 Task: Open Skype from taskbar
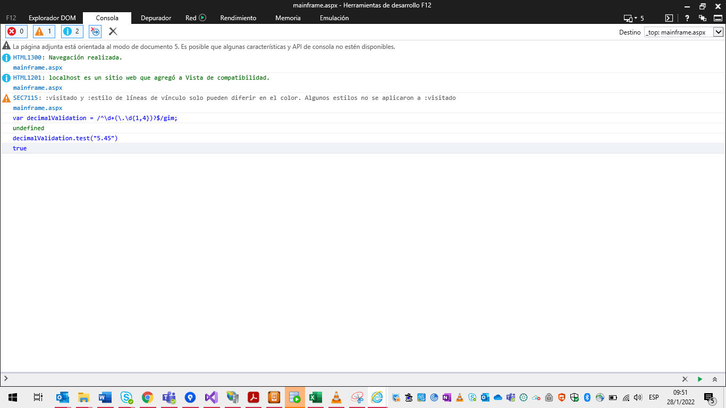click(x=126, y=397)
